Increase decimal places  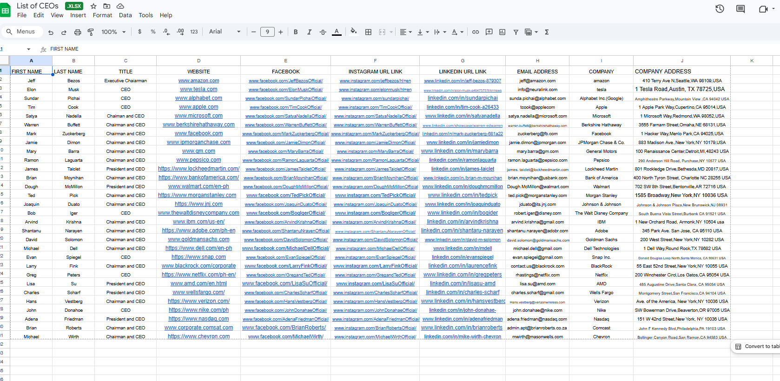(180, 32)
